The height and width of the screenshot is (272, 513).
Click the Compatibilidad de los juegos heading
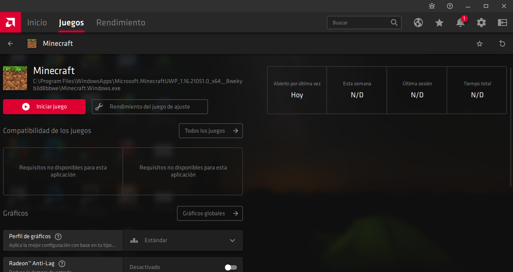[x=47, y=131]
